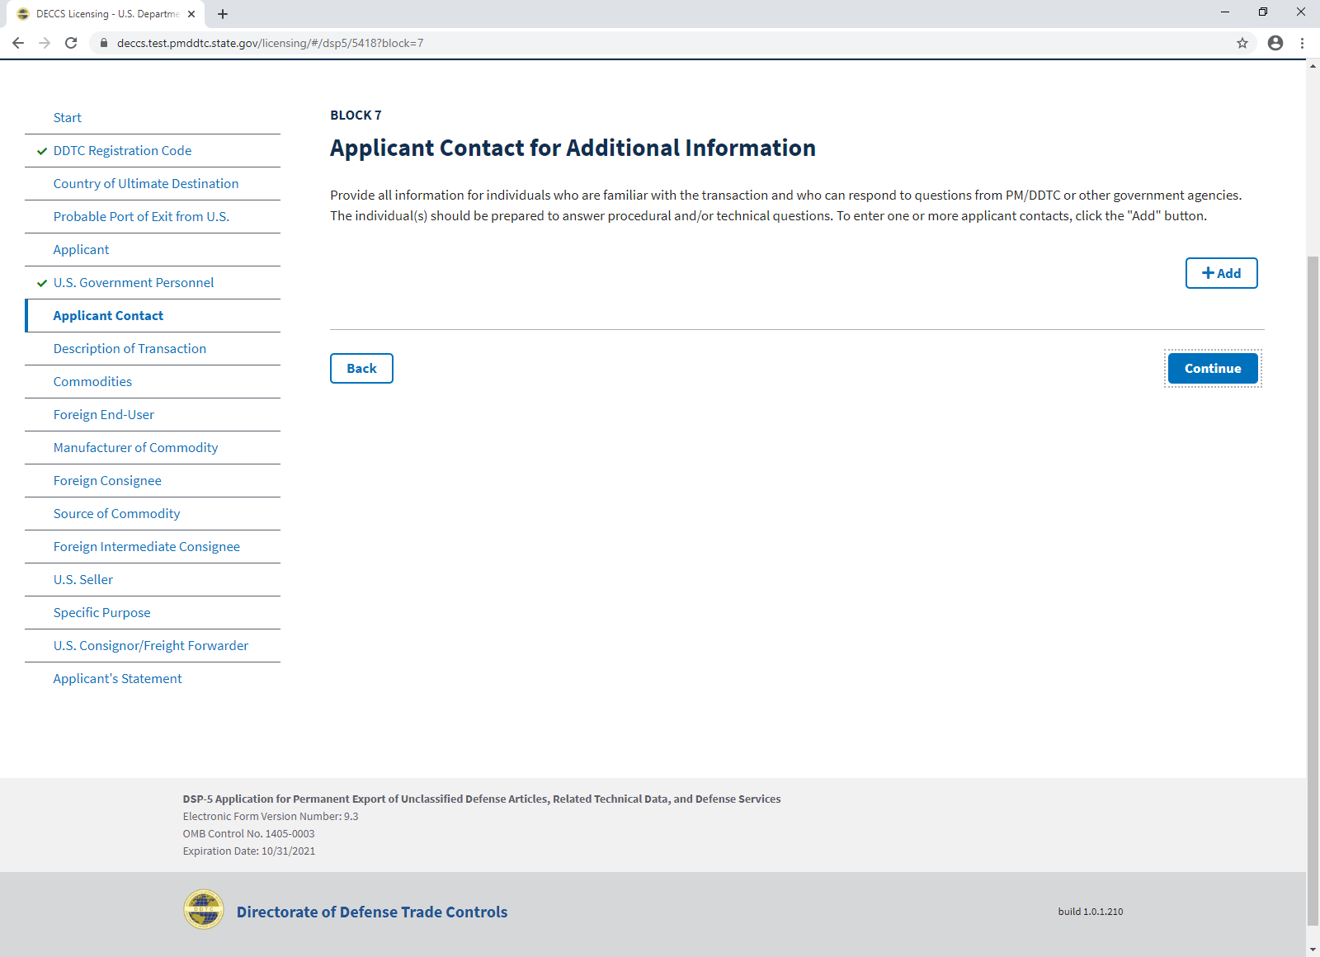Open the Commodities section link
Image resolution: width=1320 pixels, height=957 pixels.
(x=92, y=382)
